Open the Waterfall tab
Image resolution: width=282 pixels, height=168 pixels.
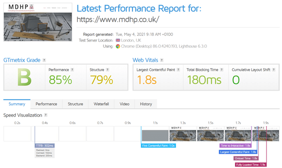pyautogui.click(x=101, y=104)
